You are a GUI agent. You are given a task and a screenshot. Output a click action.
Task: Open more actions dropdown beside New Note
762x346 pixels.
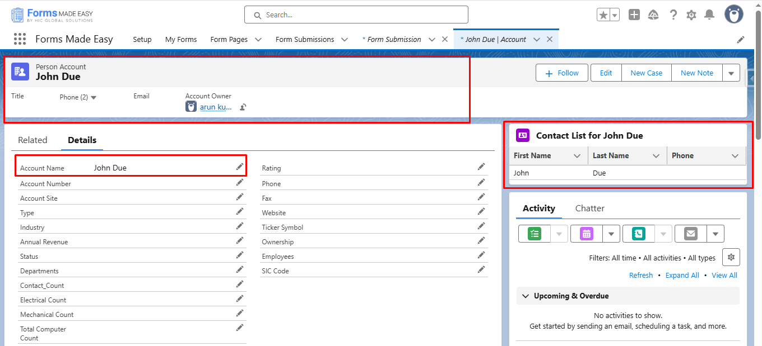(x=731, y=73)
